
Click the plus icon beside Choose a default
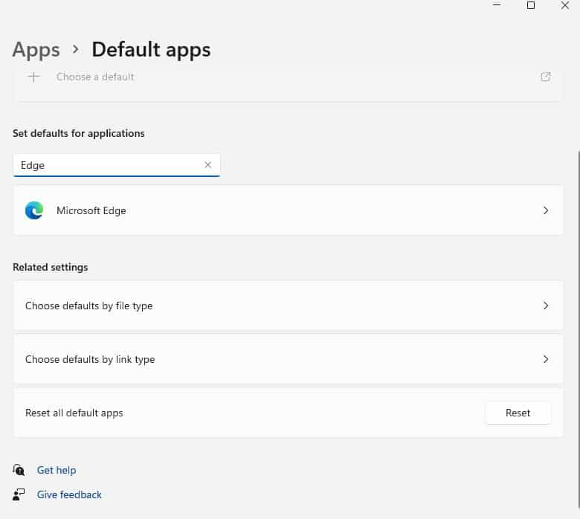click(33, 77)
